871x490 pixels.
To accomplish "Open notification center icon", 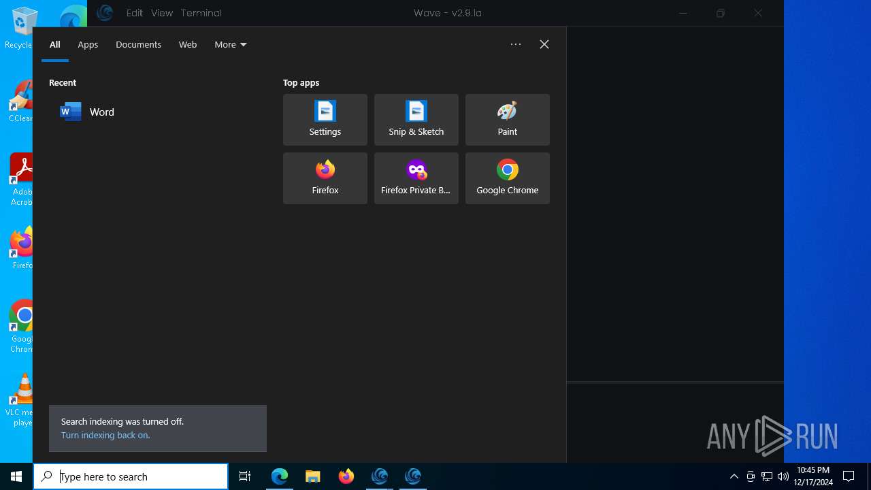I will [x=849, y=476].
